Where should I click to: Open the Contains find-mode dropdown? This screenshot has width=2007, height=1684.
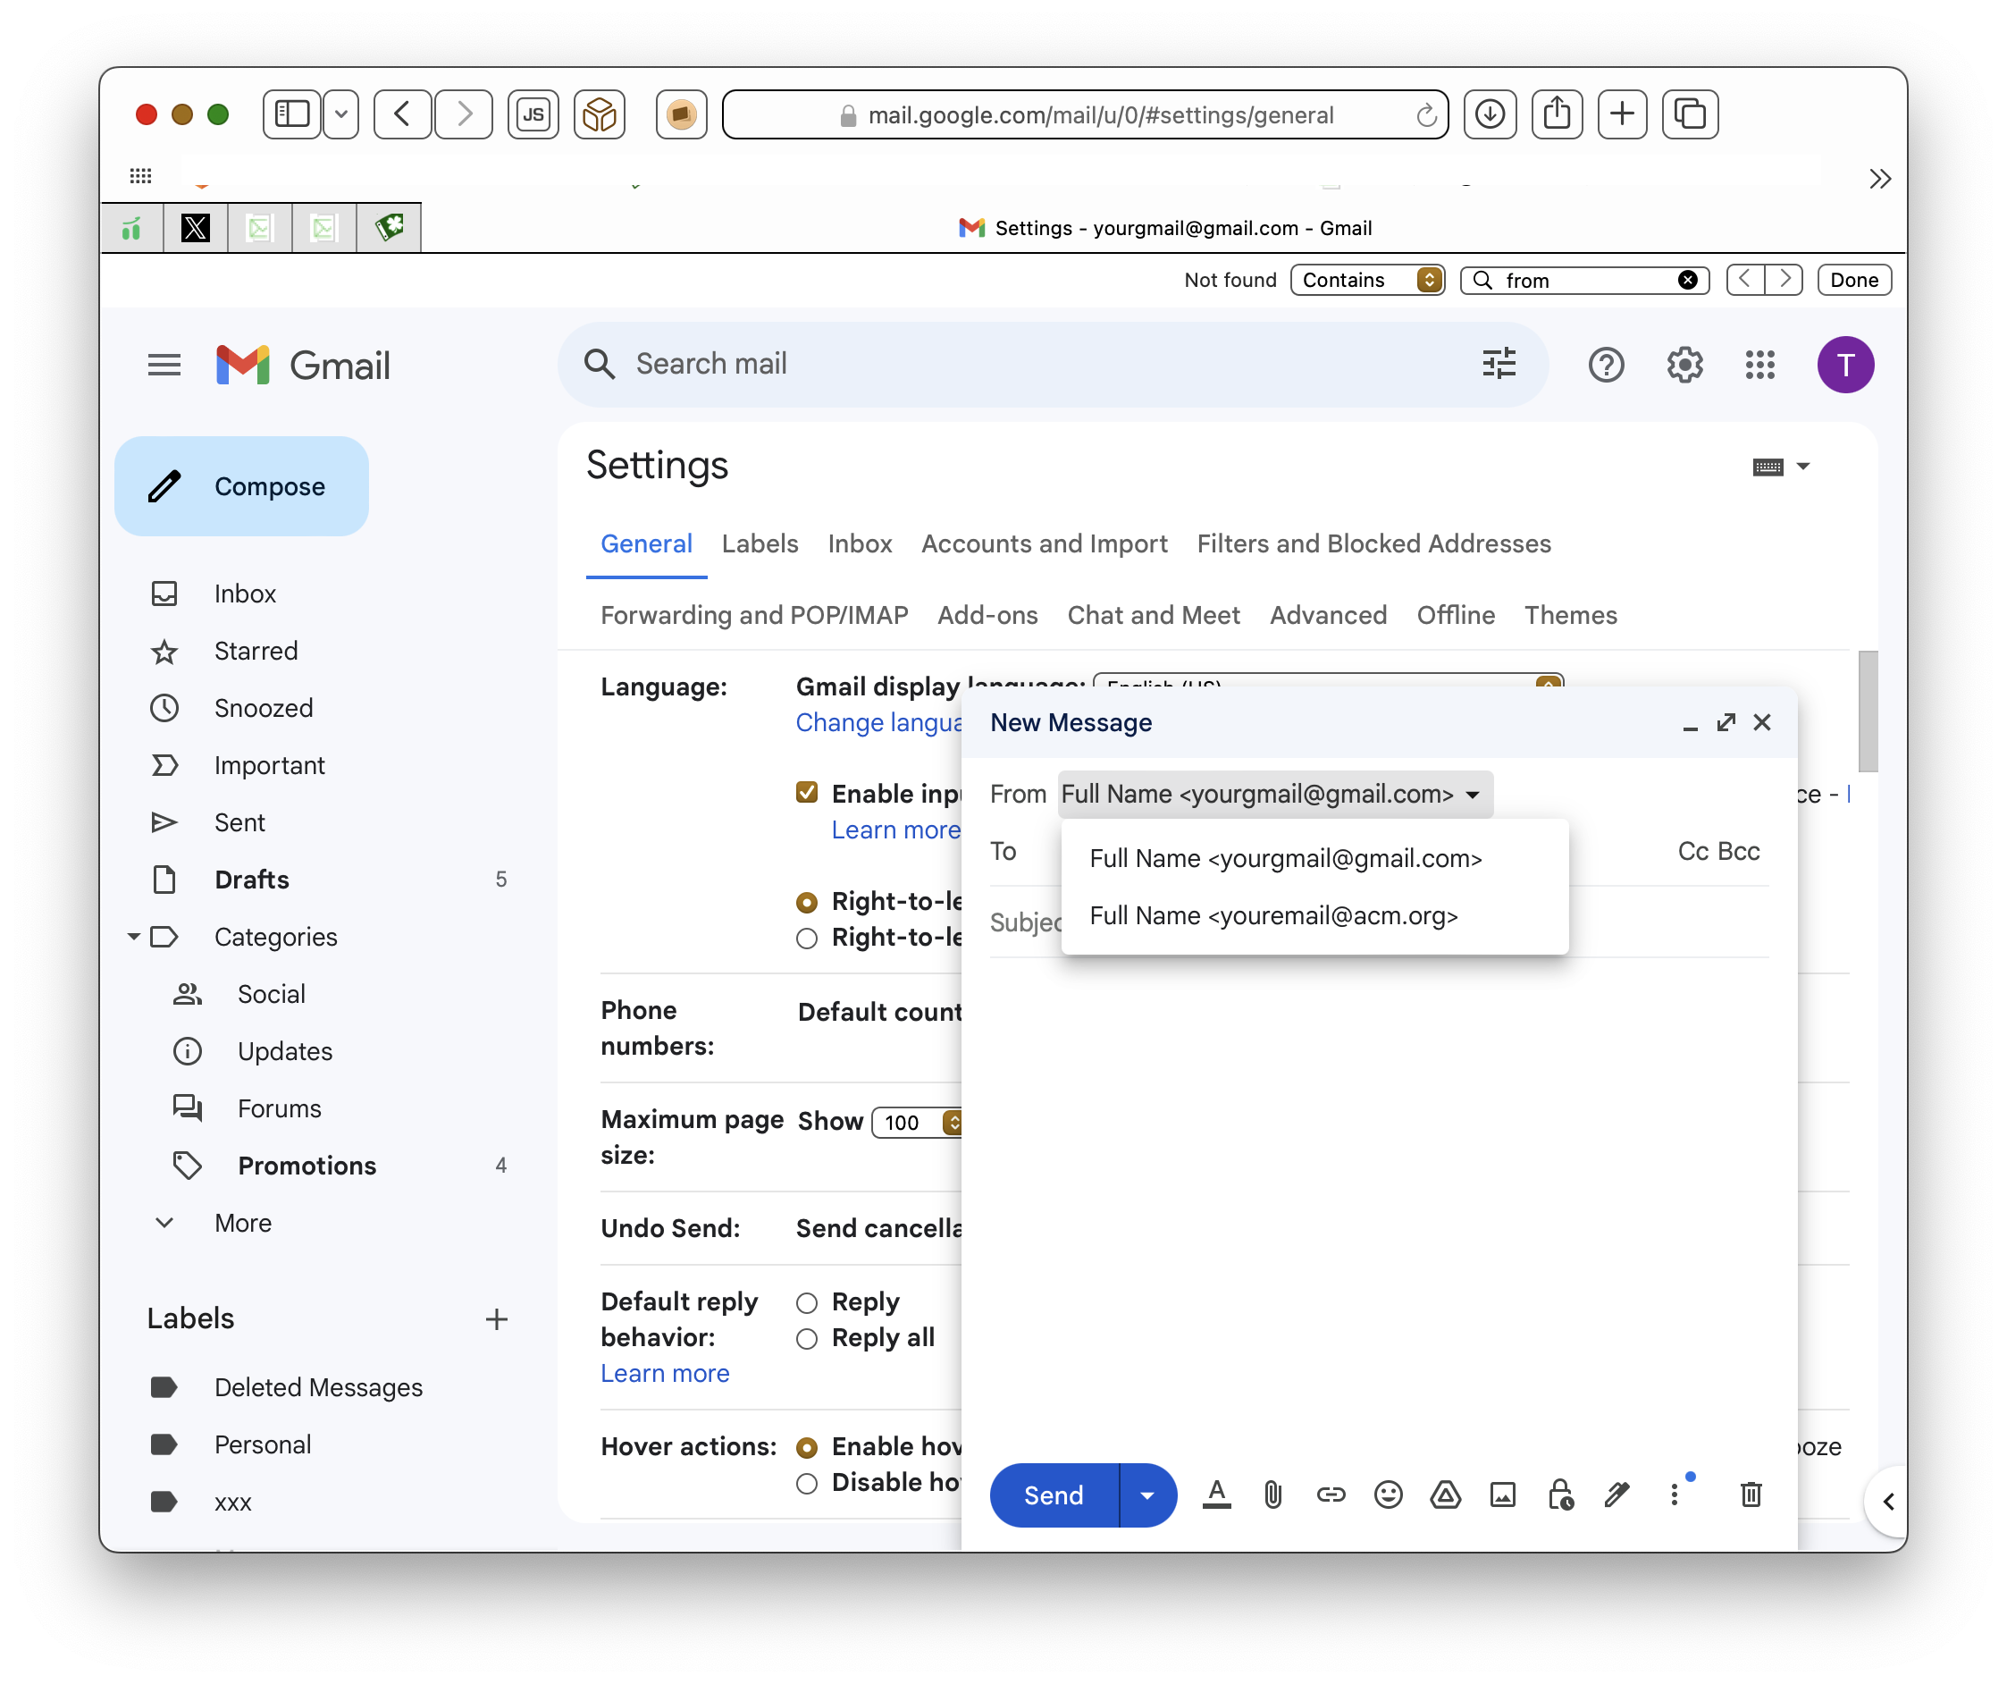(1366, 280)
